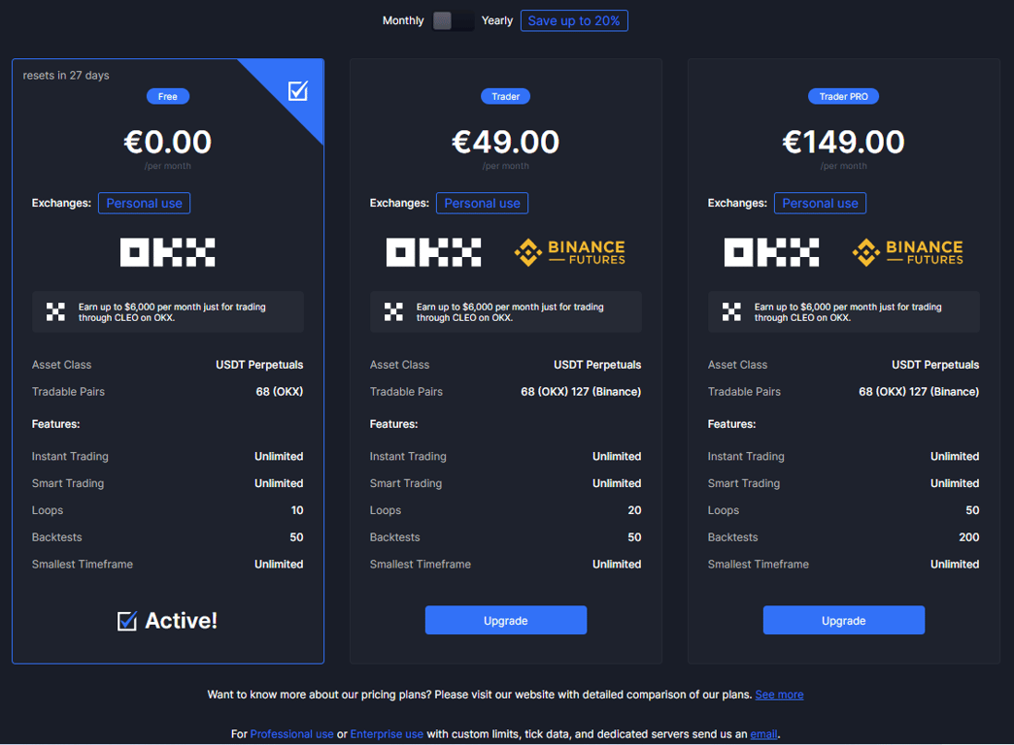The width and height of the screenshot is (1014, 745).
Task: Click the email link
Action: point(763,734)
